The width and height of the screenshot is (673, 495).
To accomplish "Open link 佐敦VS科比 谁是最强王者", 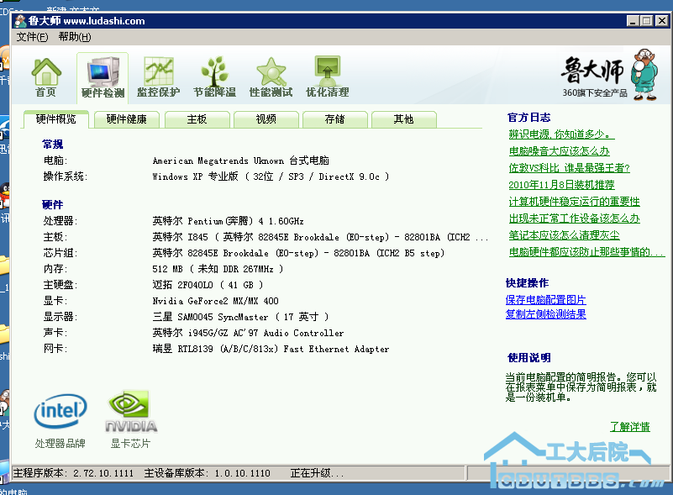I will point(569,168).
